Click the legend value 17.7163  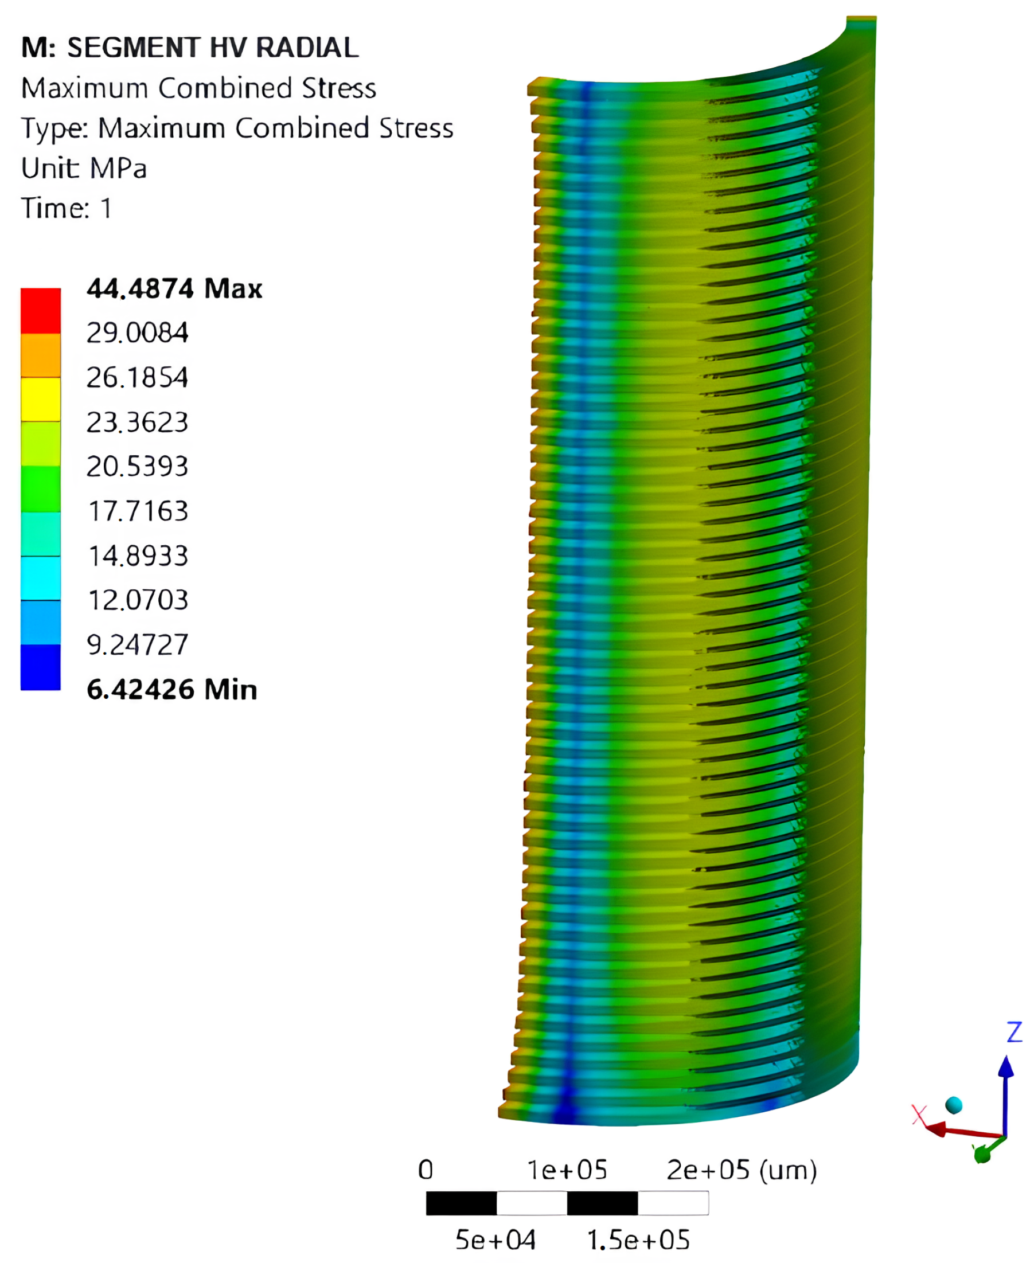(x=138, y=511)
